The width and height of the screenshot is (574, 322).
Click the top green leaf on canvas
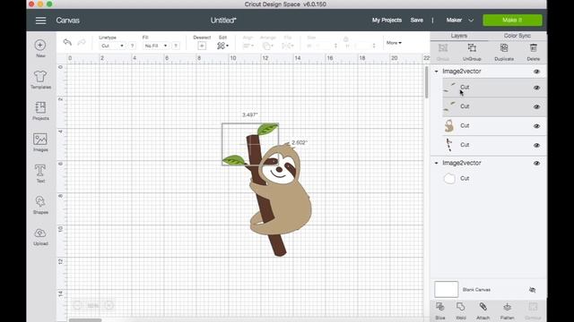pyautogui.click(x=267, y=129)
